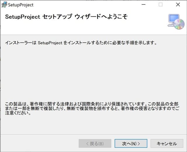187x152 pixels.
Task: Click the monitor in the banner graphic
Action: coord(173,19)
